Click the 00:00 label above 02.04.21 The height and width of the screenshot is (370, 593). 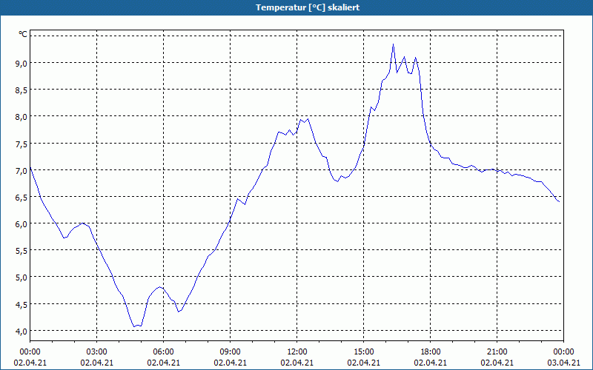tap(30, 352)
